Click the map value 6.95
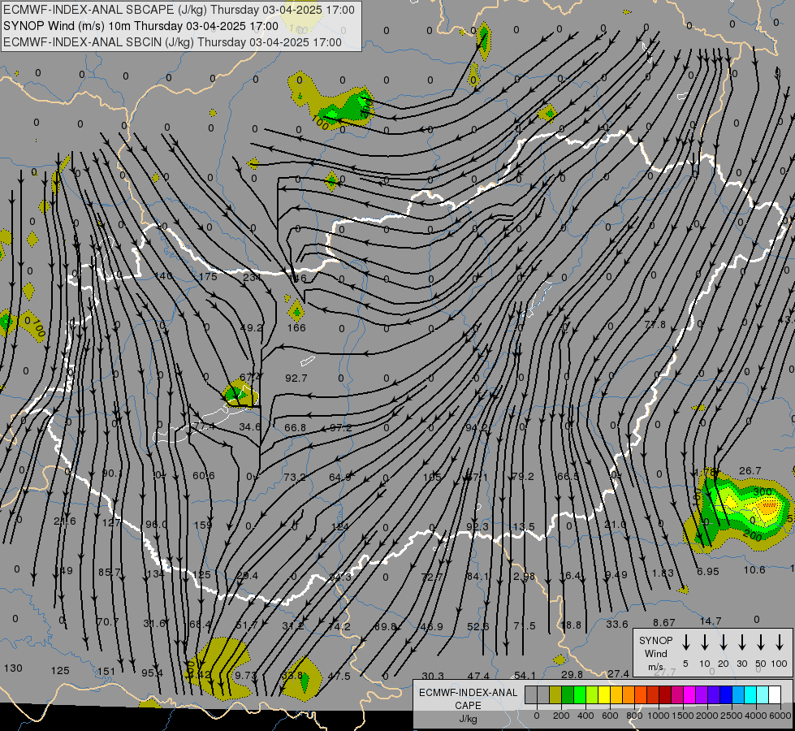The width and height of the screenshot is (795, 731). (708, 571)
